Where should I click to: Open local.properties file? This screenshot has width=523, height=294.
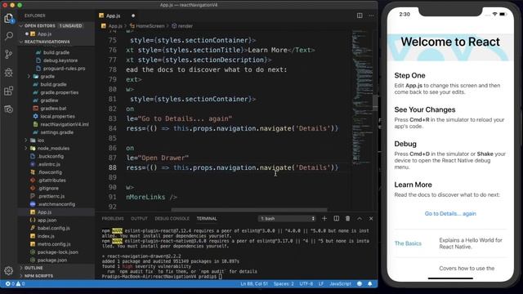pyautogui.click(x=57, y=116)
